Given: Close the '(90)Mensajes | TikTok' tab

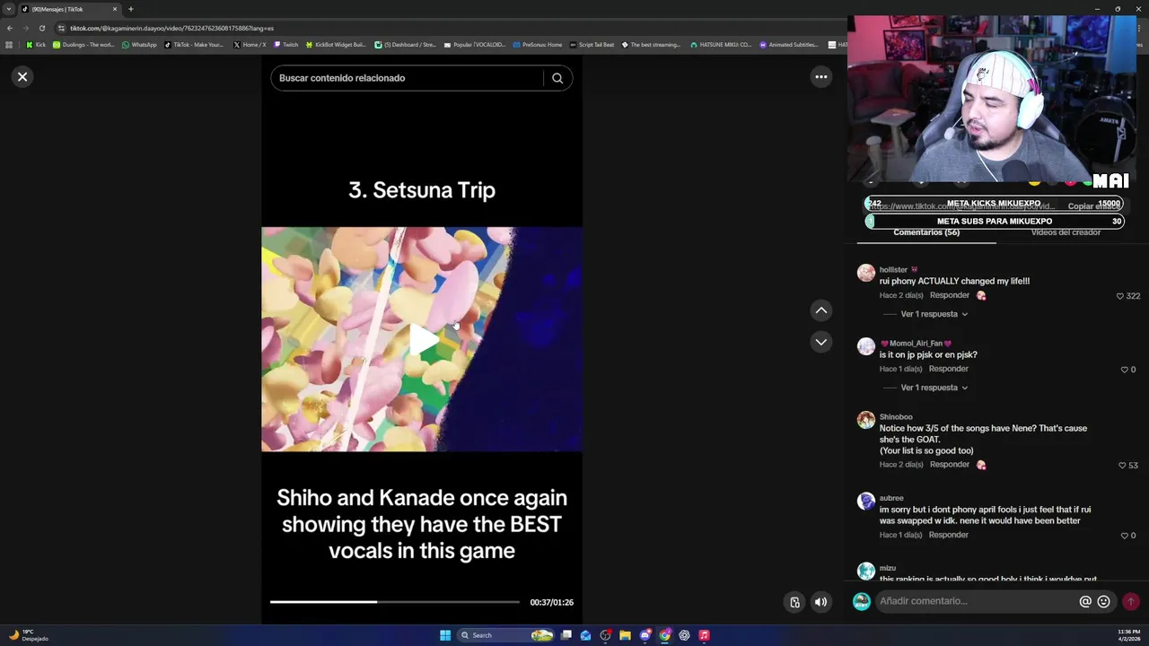Looking at the screenshot, I should tap(115, 9).
